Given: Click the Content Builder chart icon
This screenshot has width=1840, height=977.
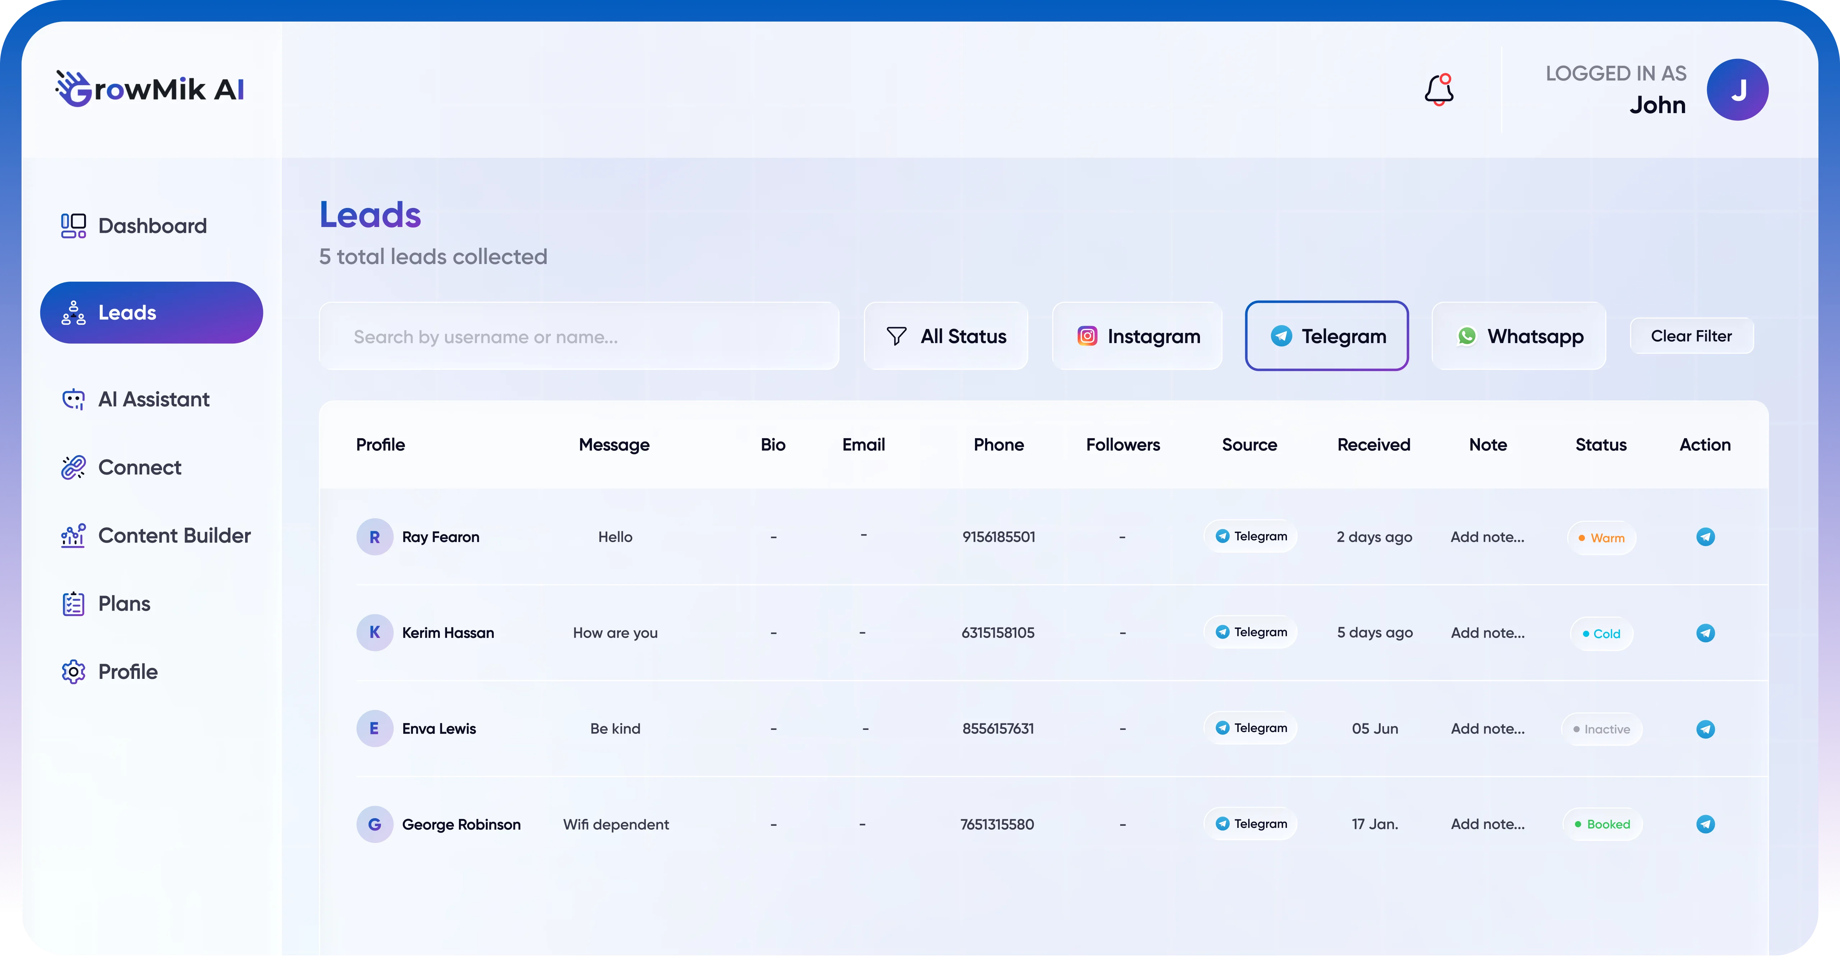Looking at the screenshot, I should pyautogui.click(x=74, y=536).
